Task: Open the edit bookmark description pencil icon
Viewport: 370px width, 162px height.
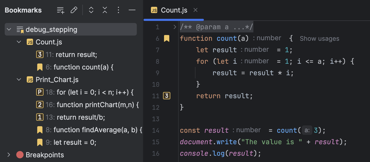Action: pos(74,10)
